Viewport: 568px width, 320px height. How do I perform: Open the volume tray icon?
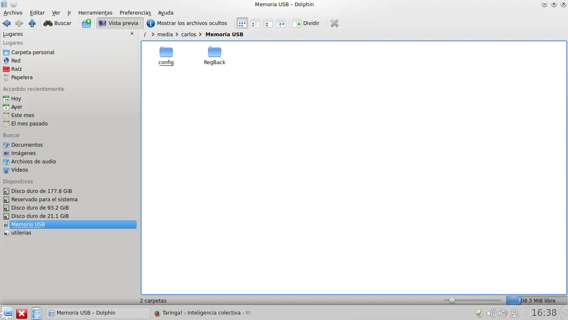(x=491, y=313)
